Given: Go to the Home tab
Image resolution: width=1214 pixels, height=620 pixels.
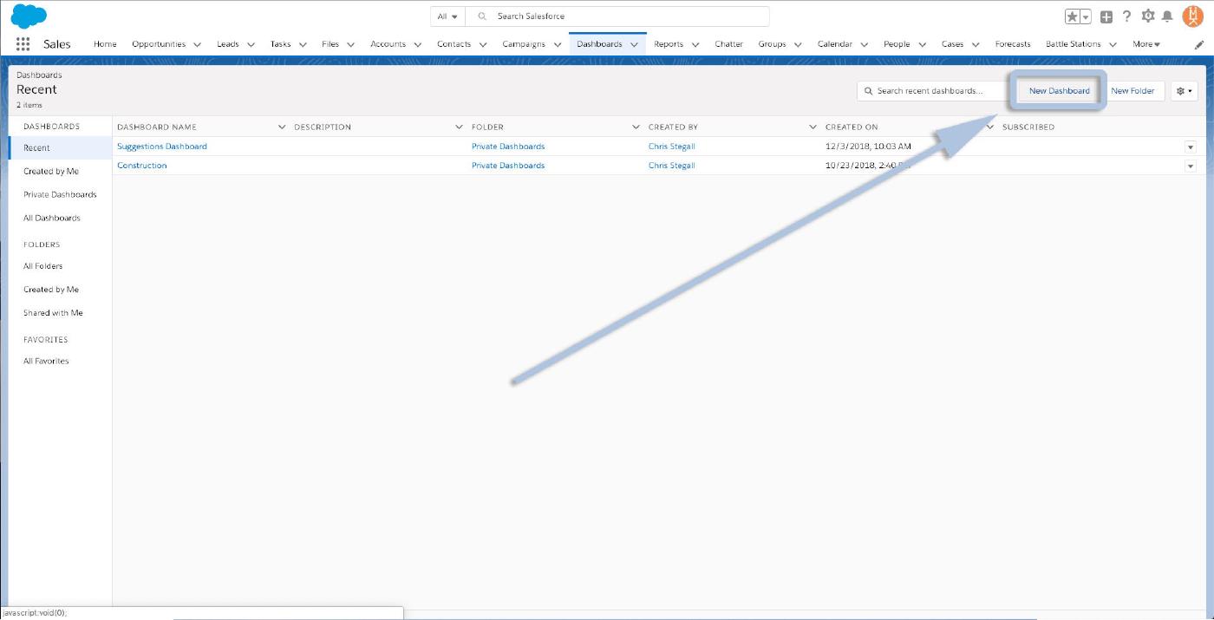Looking at the screenshot, I should pyautogui.click(x=105, y=44).
